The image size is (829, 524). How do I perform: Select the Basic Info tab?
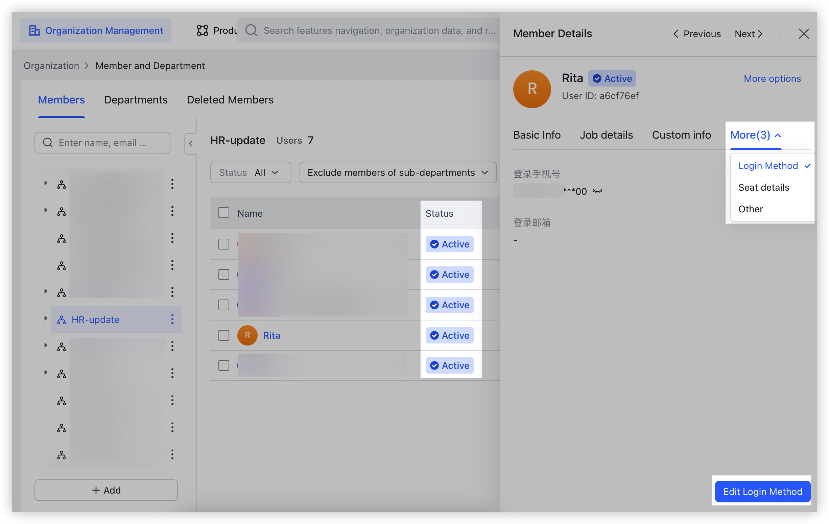(537, 135)
